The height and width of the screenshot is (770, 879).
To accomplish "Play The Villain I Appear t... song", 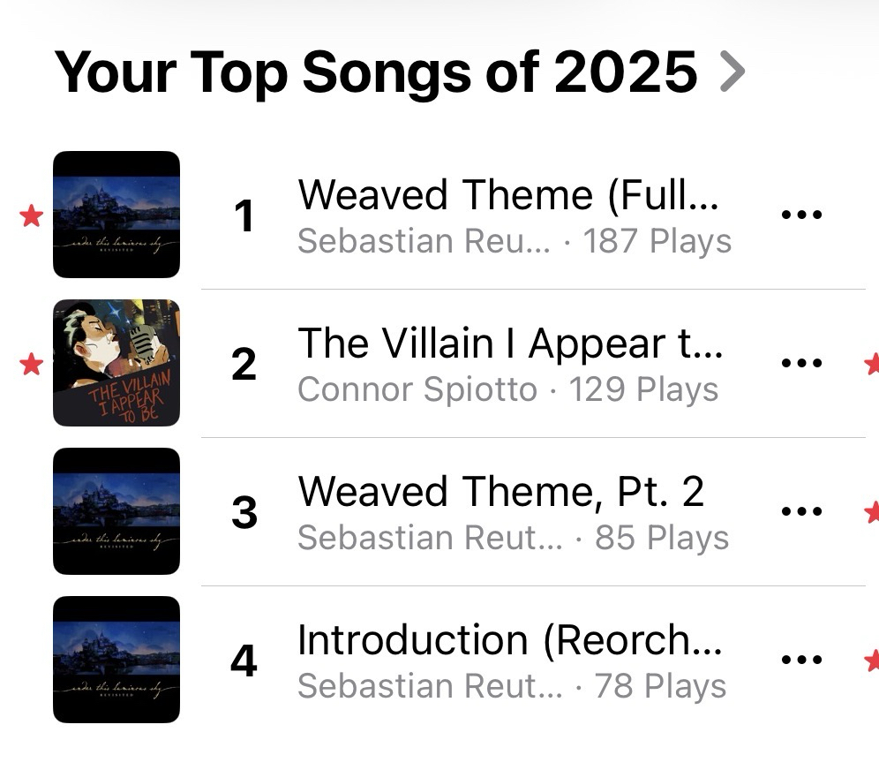I will [510, 343].
